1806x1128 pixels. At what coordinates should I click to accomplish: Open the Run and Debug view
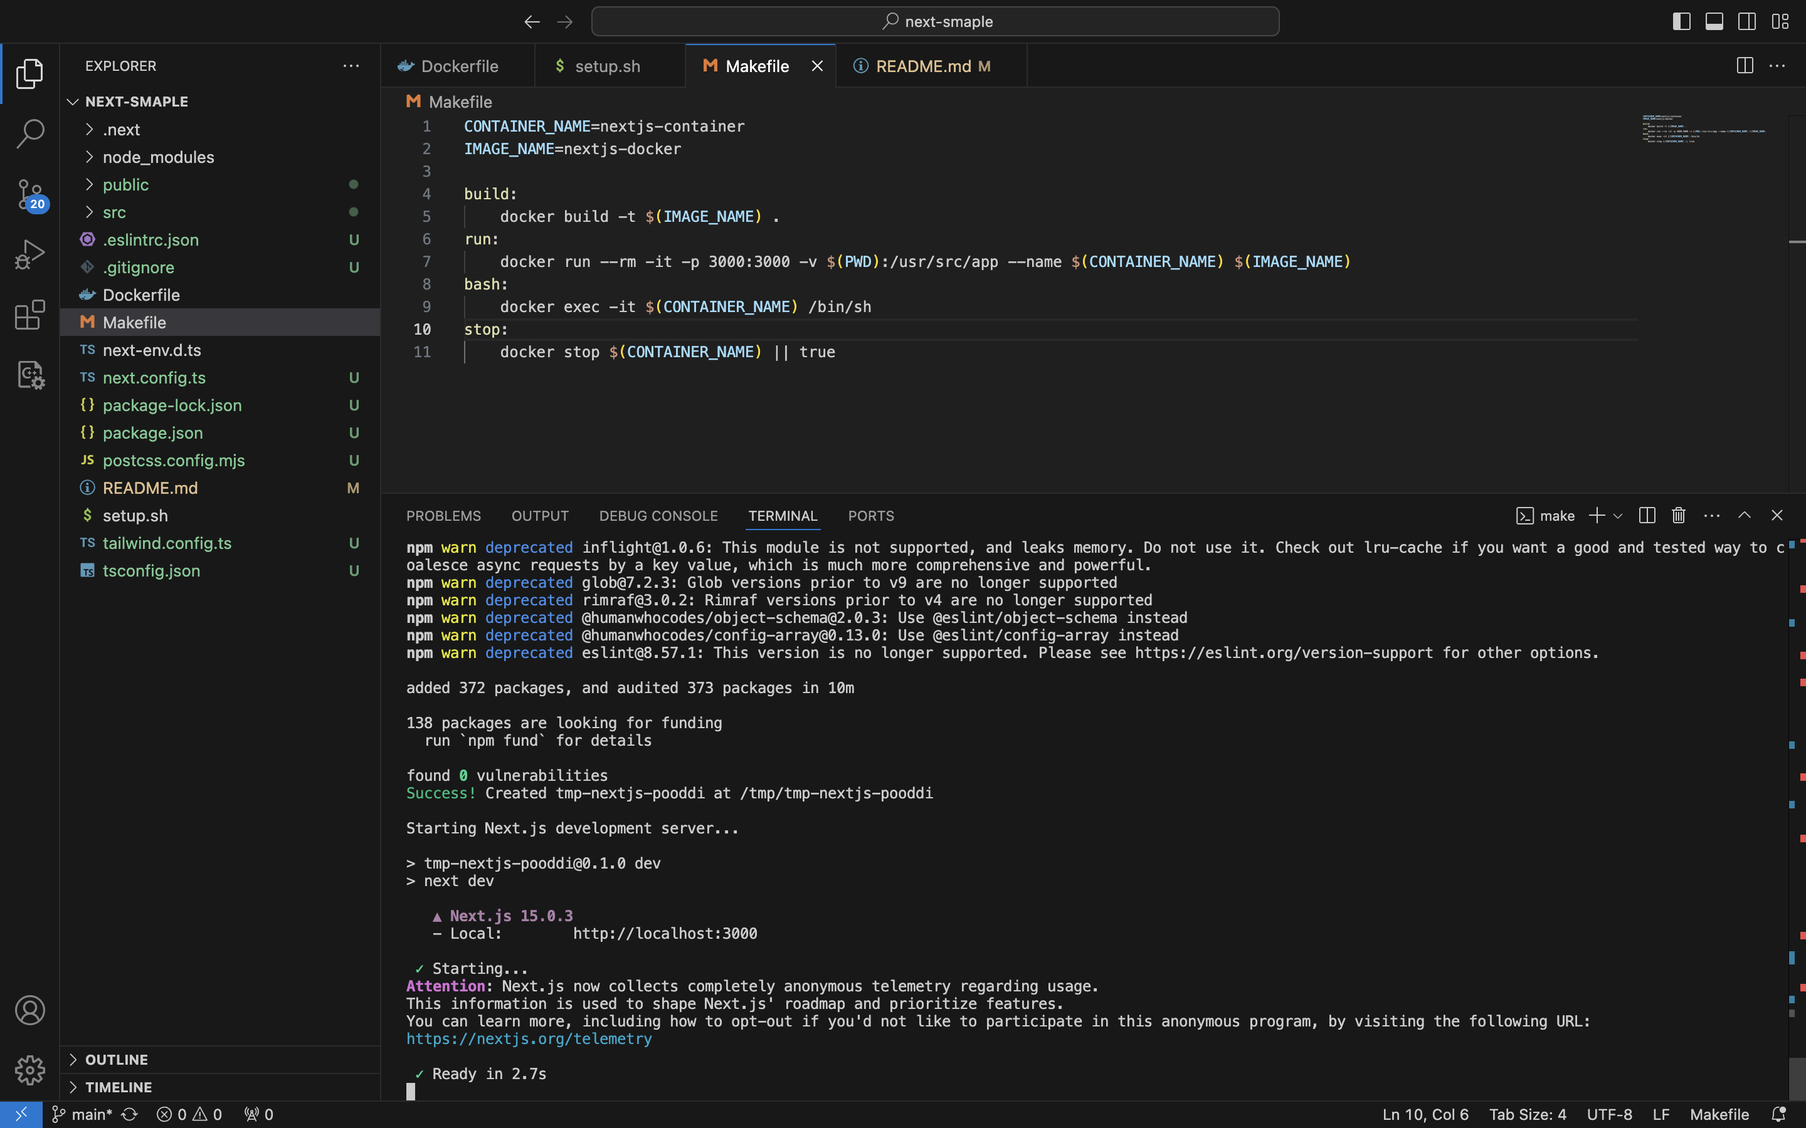pyautogui.click(x=30, y=254)
